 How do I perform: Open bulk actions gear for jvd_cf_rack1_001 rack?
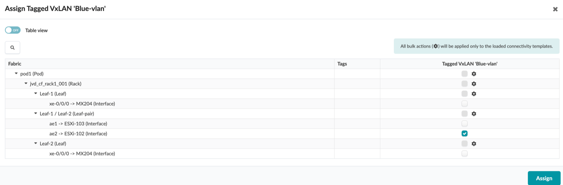[x=474, y=83]
